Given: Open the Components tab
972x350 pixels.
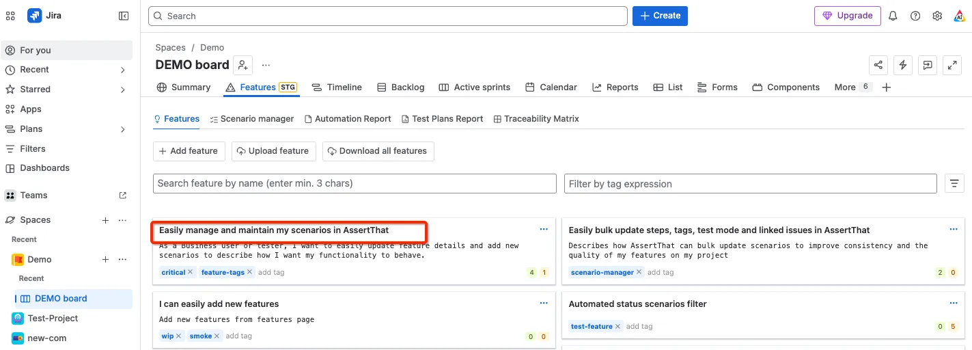Looking at the screenshot, I should 786,87.
